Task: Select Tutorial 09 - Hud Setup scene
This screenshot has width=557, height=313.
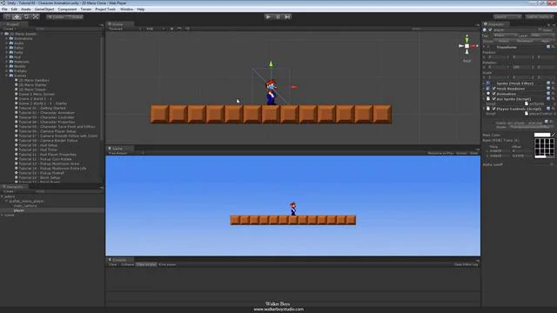Action: tap(38, 145)
